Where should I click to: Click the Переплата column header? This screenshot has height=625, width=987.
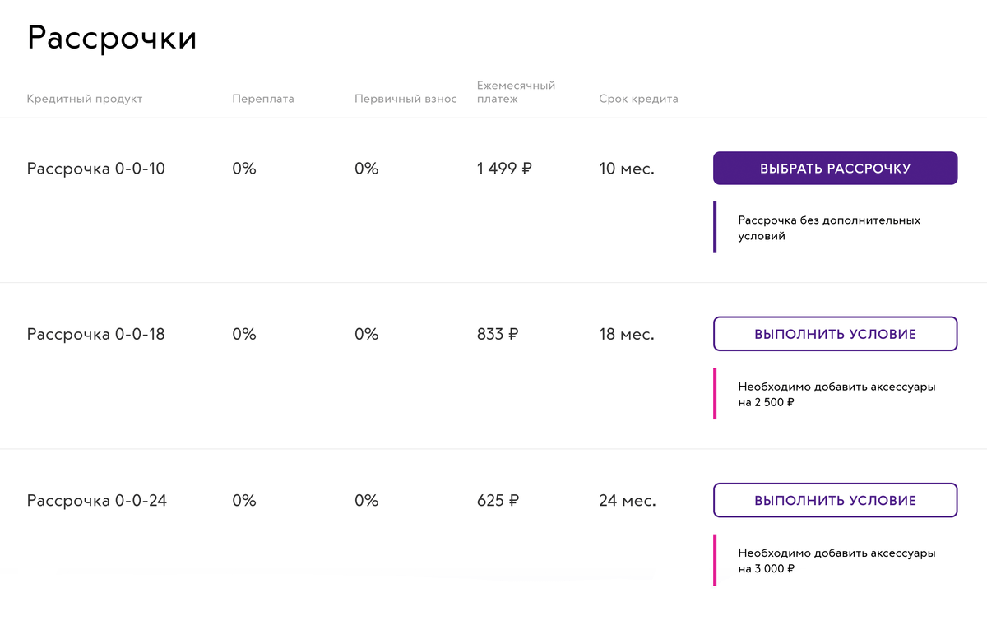click(x=263, y=99)
